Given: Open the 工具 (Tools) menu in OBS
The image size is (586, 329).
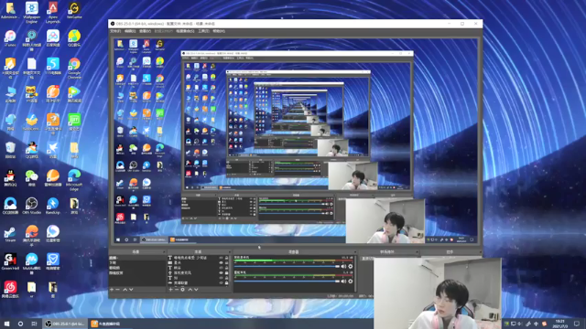Looking at the screenshot, I should click(203, 31).
